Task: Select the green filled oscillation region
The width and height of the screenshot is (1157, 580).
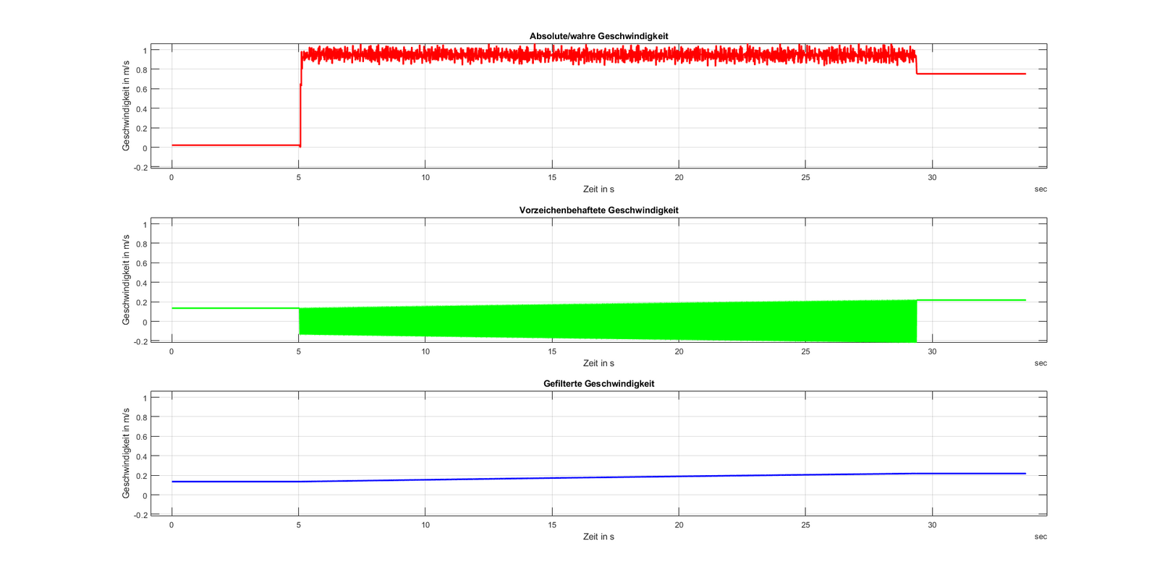Action: (608, 322)
